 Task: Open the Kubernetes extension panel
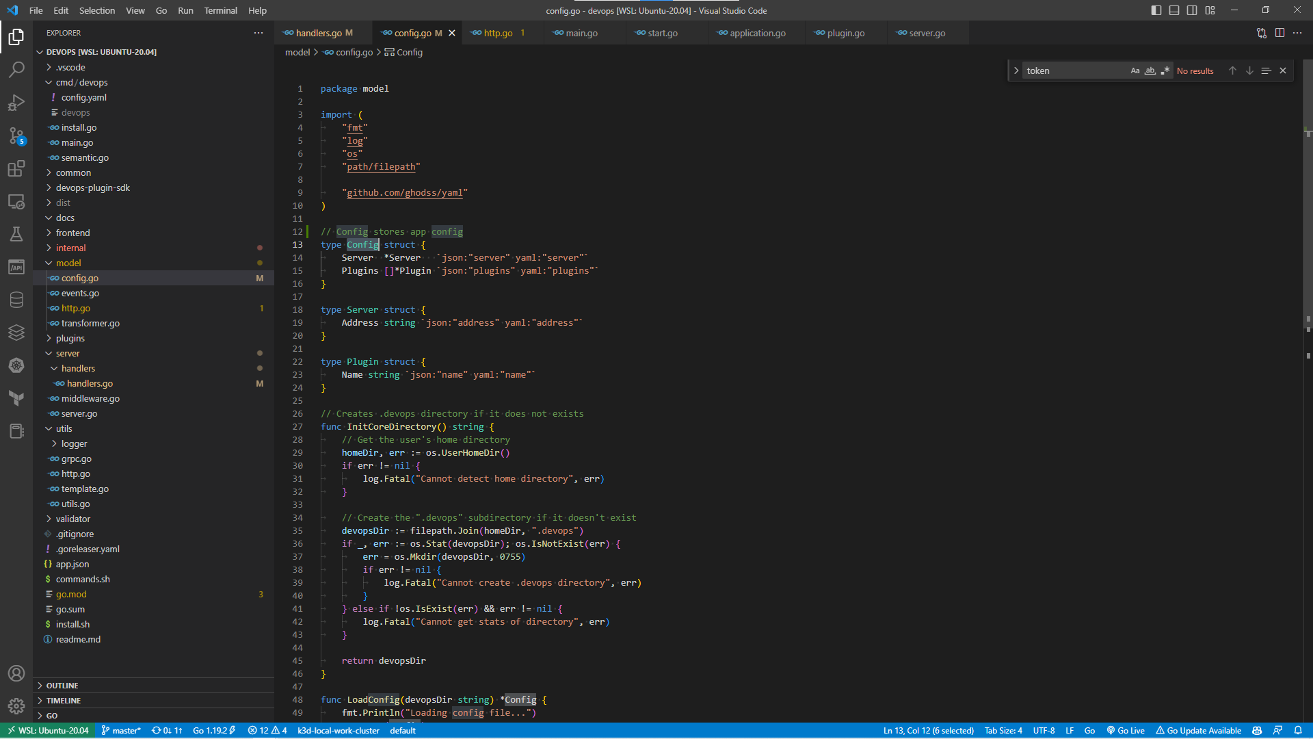coord(17,365)
